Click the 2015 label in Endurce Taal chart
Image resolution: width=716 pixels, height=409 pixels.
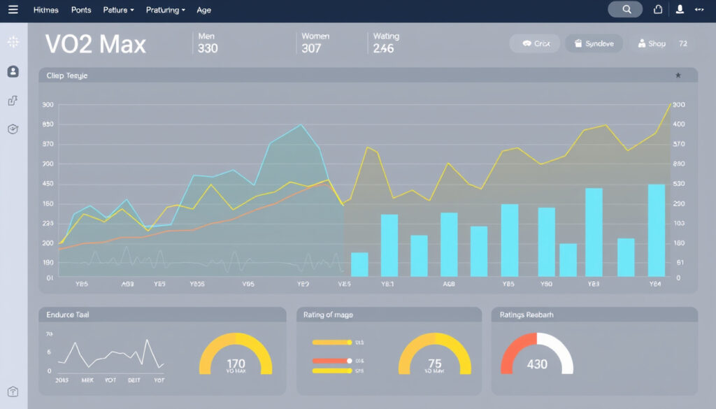[x=62, y=380]
